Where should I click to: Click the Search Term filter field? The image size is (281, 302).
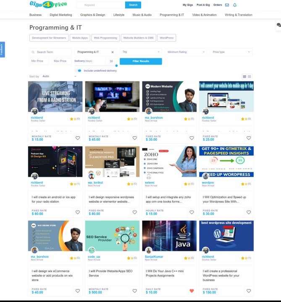(50, 52)
